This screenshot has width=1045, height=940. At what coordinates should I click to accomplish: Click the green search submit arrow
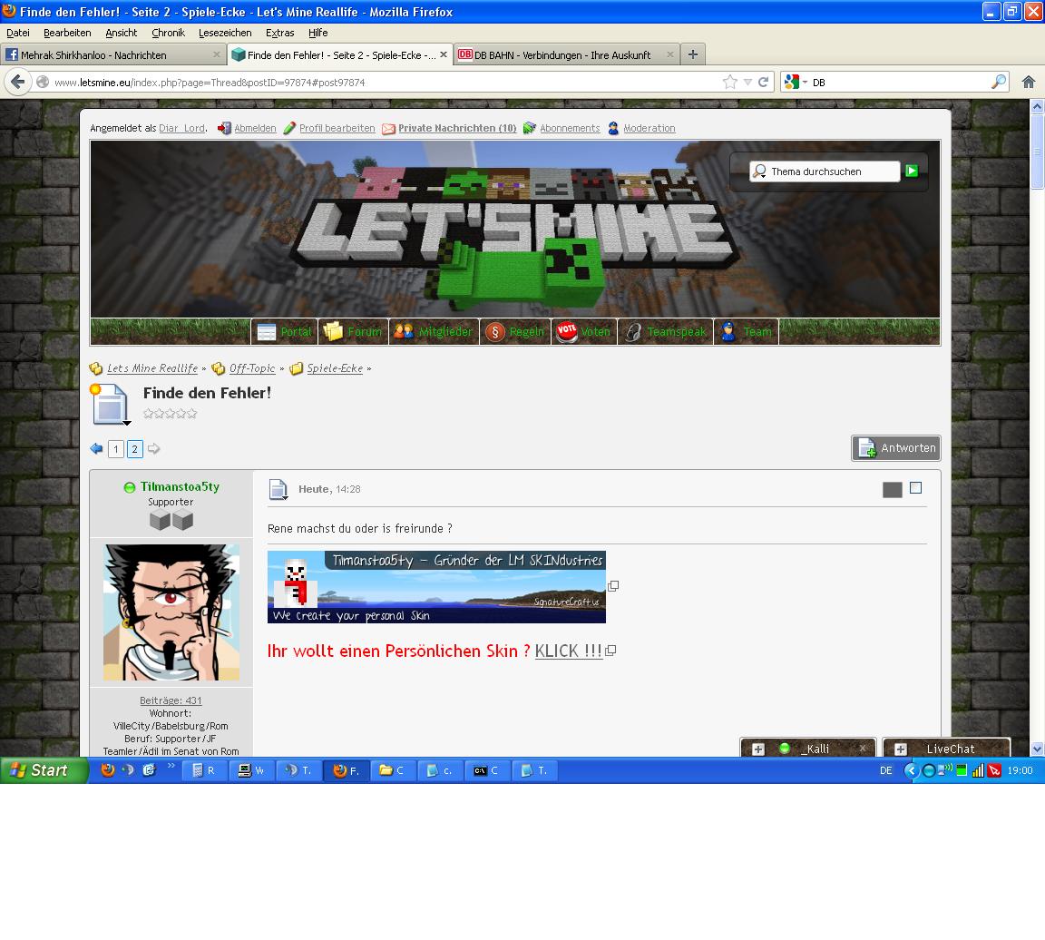click(912, 171)
